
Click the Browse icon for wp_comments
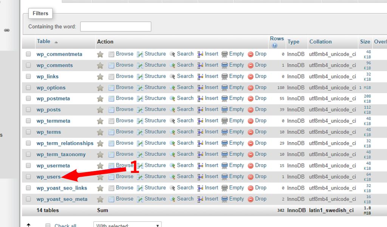click(111, 65)
